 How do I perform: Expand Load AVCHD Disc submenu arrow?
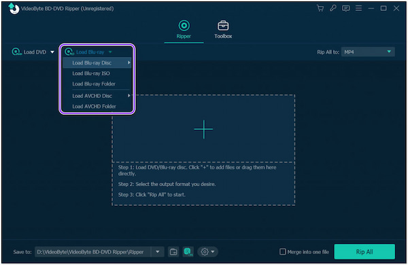point(129,96)
